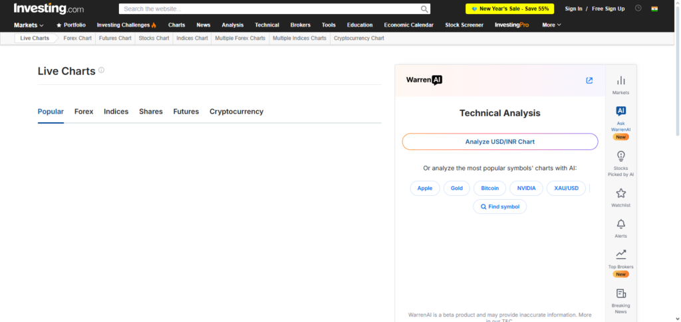Open the Futures Chart link

tap(115, 38)
